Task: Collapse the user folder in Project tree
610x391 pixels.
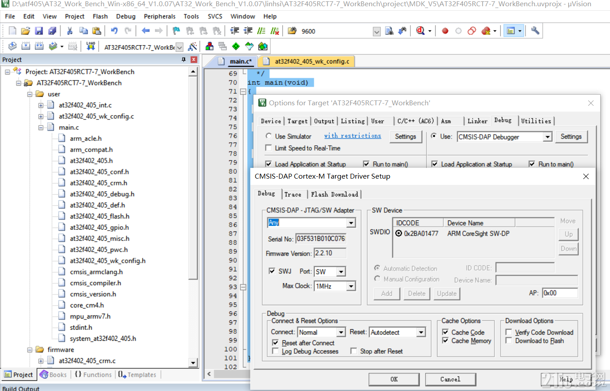Action: (30, 94)
